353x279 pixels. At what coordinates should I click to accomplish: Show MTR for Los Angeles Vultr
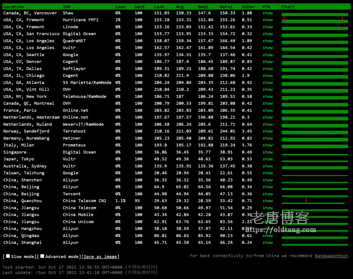(x=268, y=48)
